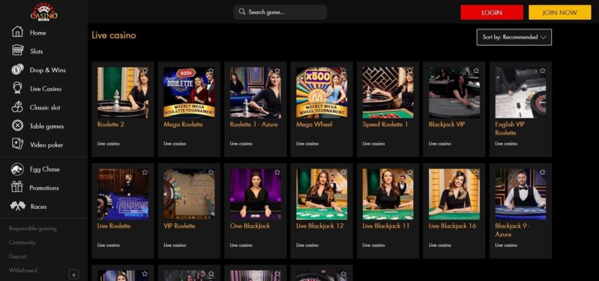The image size is (599, 281).
Task: Open Promotions menu item
Action: point(44,188)
